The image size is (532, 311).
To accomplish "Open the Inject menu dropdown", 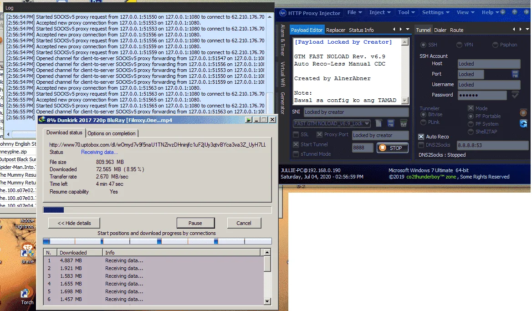I will (x=380, y=12).
